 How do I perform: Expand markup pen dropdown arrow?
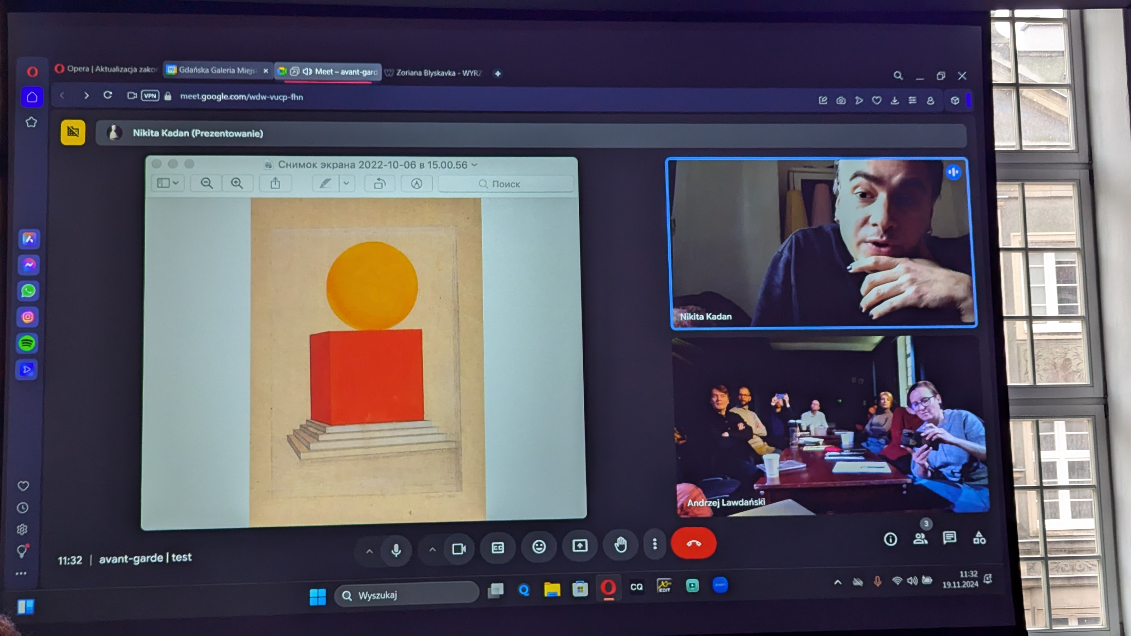coord(346,183)
